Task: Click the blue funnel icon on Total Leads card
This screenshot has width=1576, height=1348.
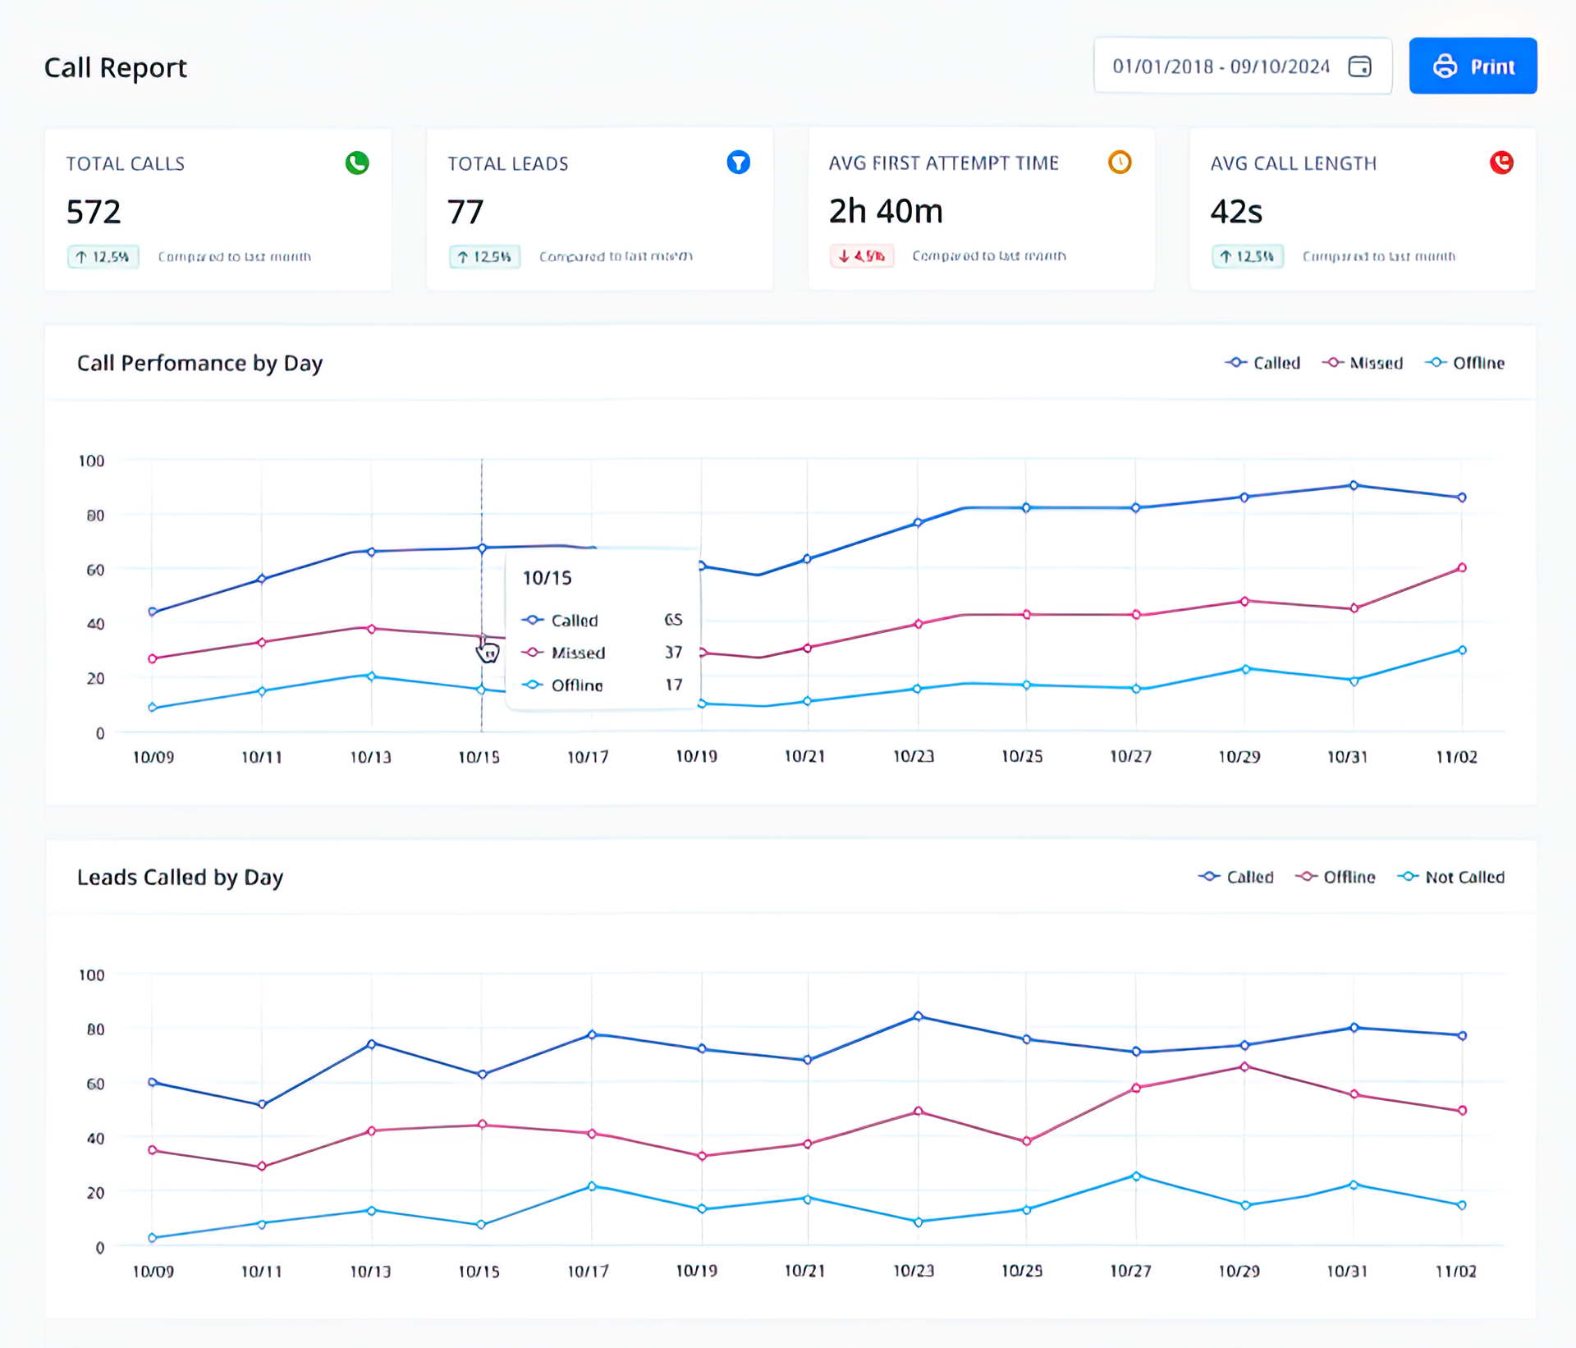Action: (x=739, y=163)
